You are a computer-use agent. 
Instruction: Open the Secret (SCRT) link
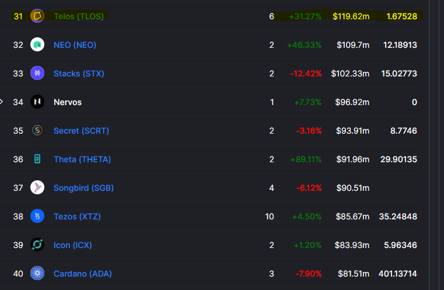point(81,131)
